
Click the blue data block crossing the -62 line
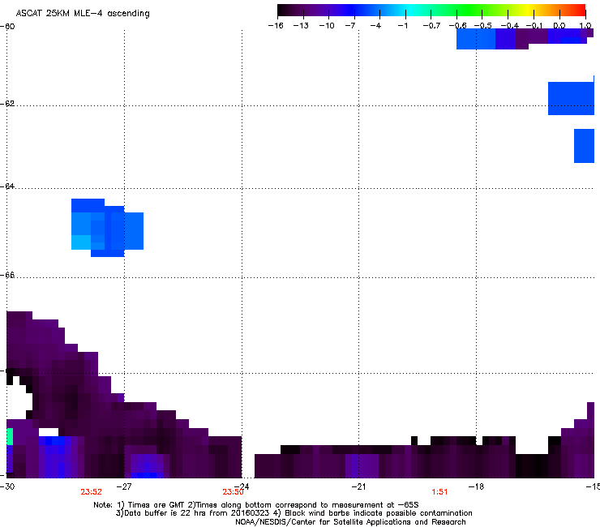571,98
